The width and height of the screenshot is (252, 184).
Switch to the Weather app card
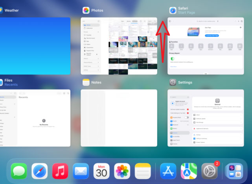[x=35, y=46]
